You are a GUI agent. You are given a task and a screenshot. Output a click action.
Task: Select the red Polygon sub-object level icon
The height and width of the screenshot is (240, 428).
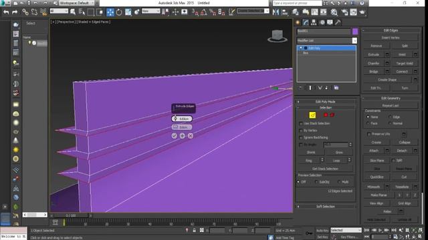click(326, 115)
